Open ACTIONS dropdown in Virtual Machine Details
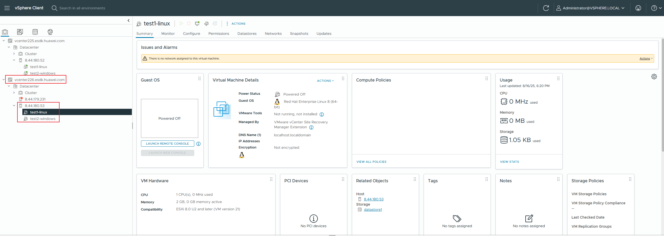Viewport: 664px width, 236px height. 325,81
